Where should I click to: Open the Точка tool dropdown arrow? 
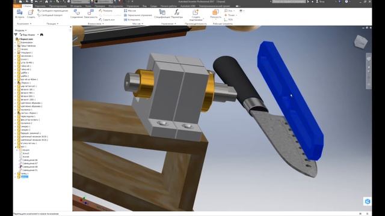[x=236, y=15]
